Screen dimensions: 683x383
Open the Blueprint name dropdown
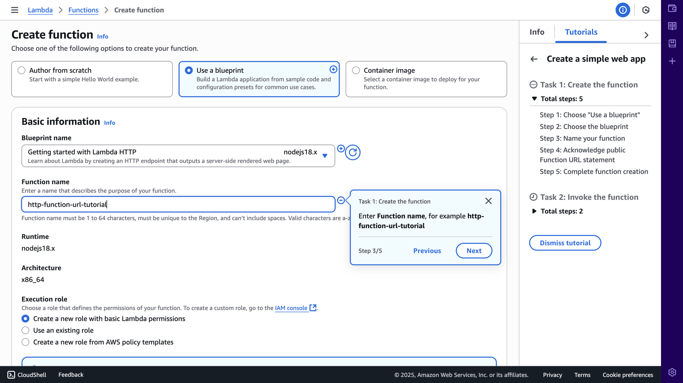tap(178, 156)
